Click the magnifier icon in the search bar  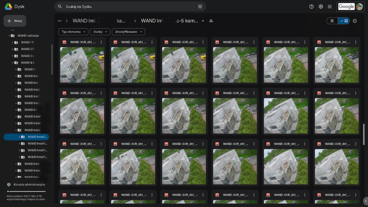[60, 6]
